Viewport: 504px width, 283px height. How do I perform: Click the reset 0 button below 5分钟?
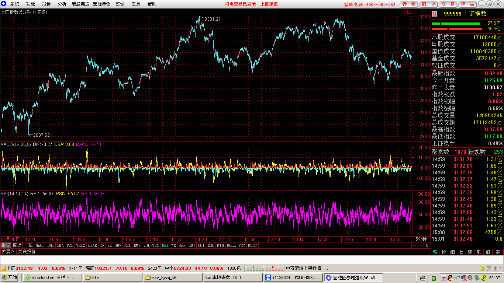427,245
